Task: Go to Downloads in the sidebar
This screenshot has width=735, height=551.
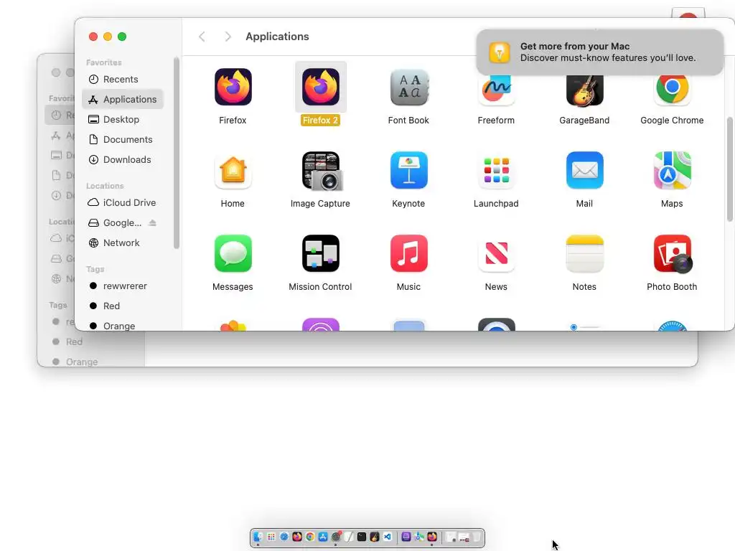Action: (123, 160)
